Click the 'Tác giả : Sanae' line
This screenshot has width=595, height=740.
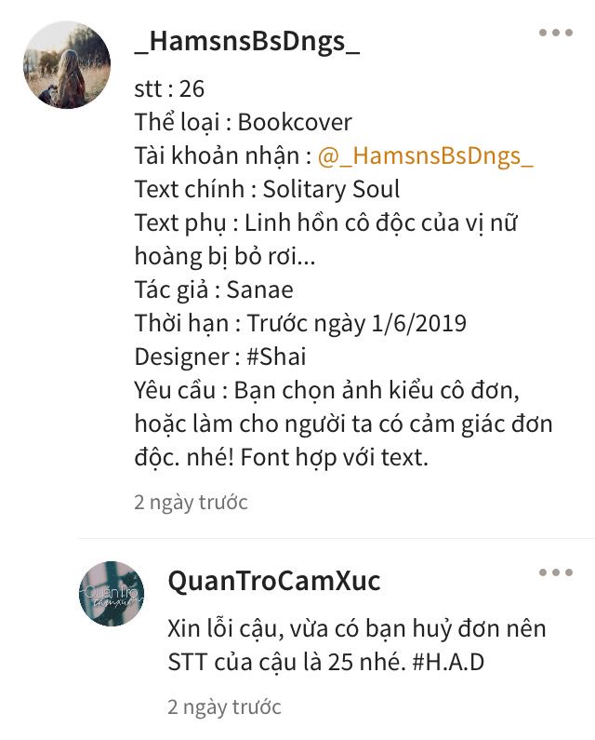[x=214, y=289]
